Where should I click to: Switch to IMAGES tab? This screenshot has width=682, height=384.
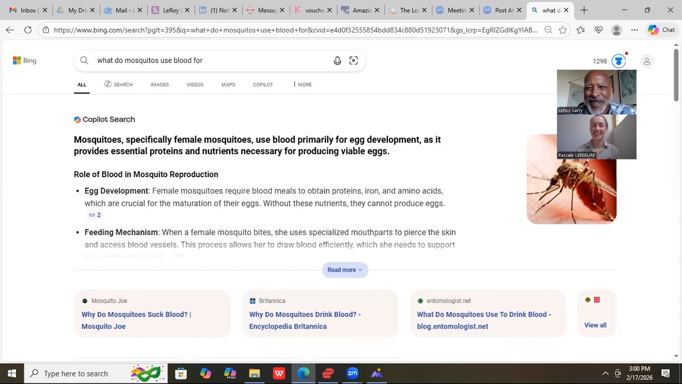159,84
